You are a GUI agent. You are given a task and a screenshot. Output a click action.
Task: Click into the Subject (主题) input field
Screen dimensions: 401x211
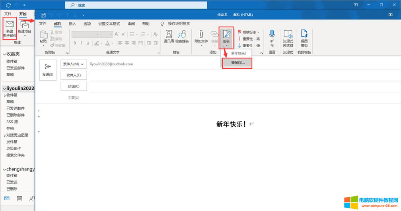coord(239,97)
